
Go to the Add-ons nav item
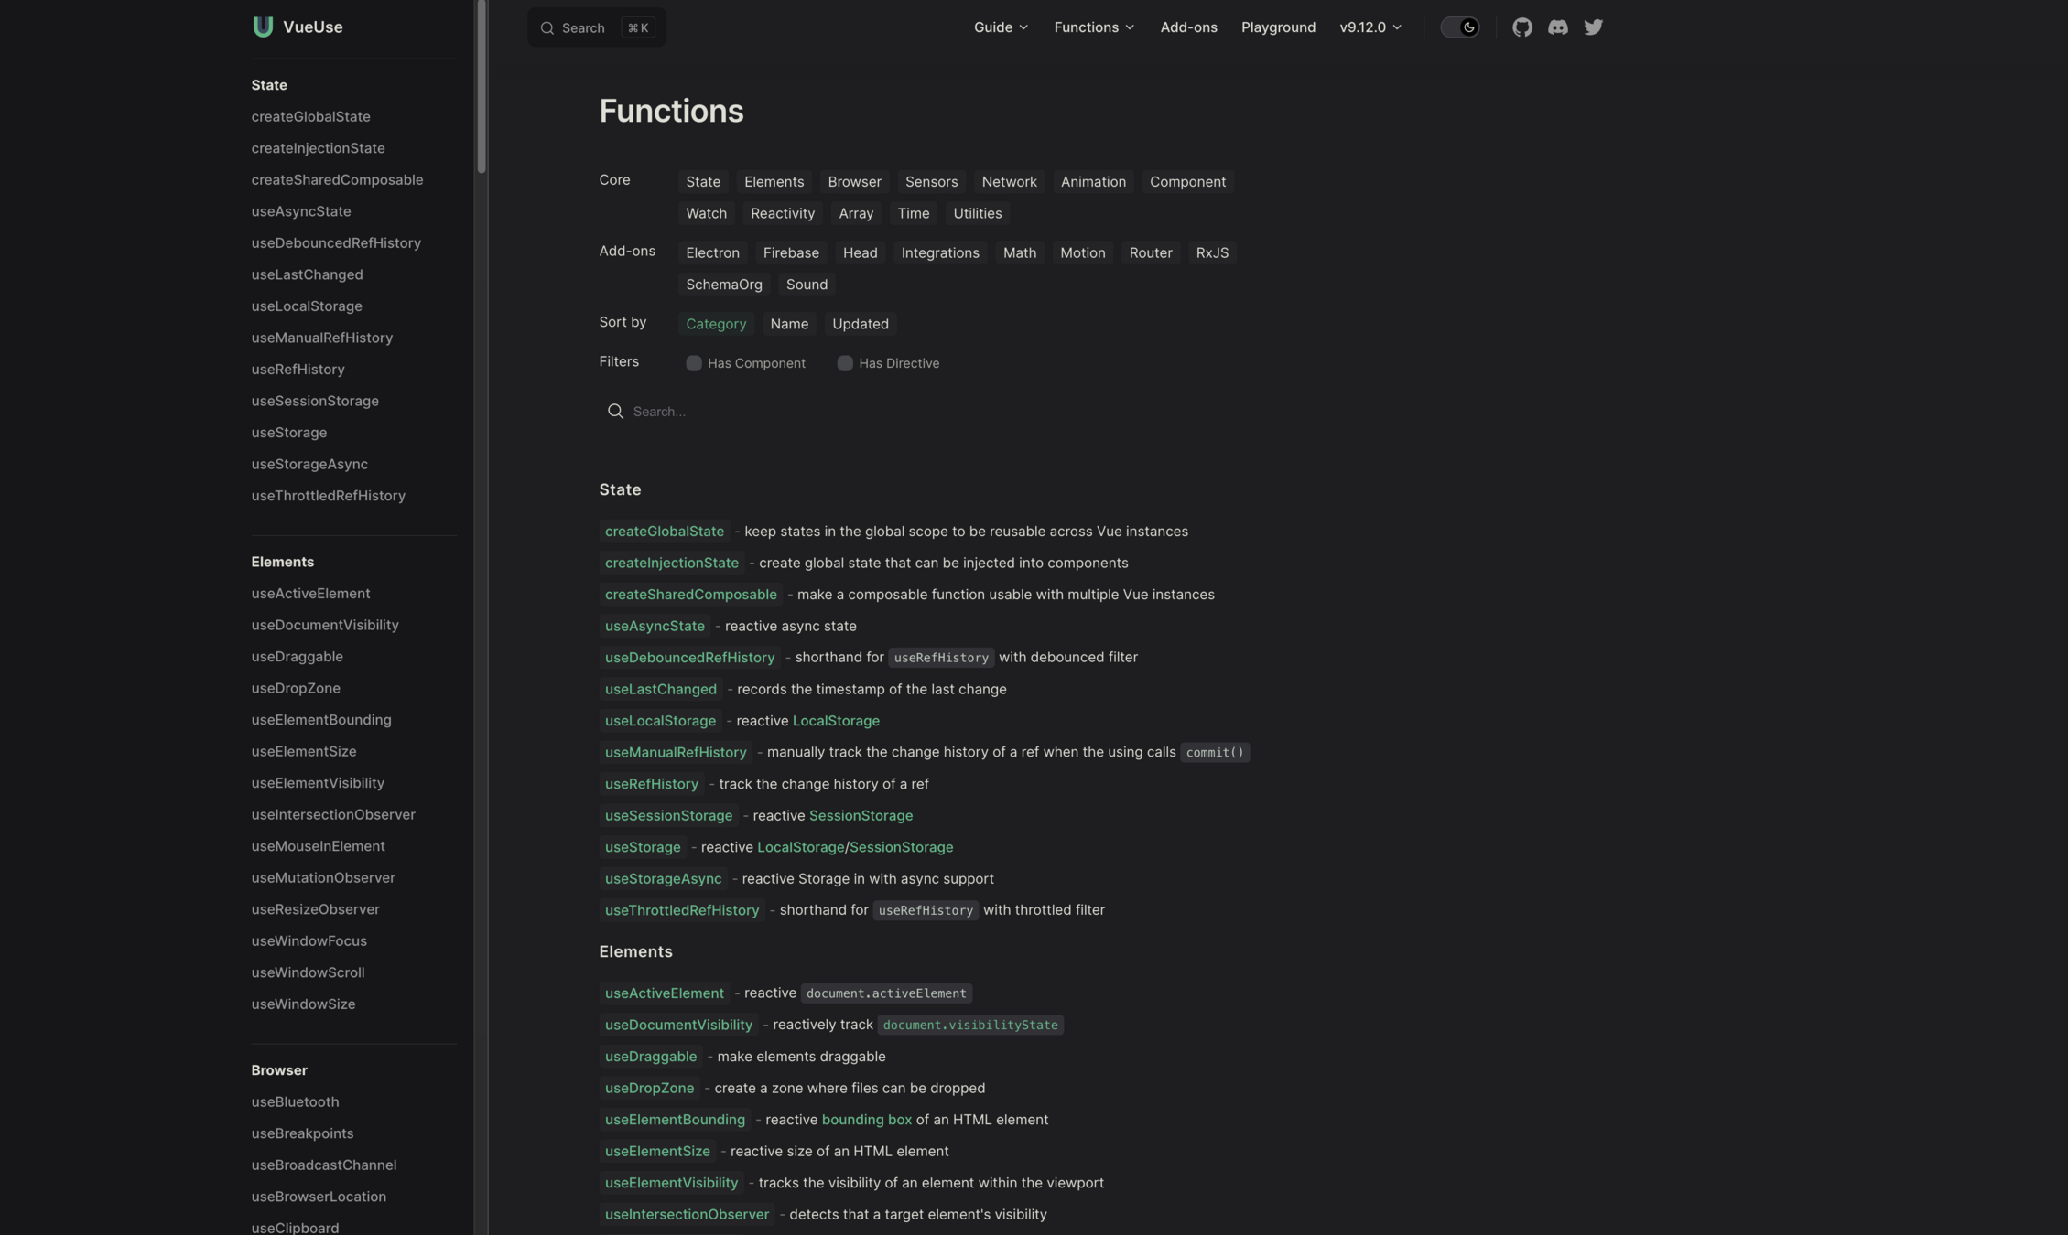[1188, 27]
